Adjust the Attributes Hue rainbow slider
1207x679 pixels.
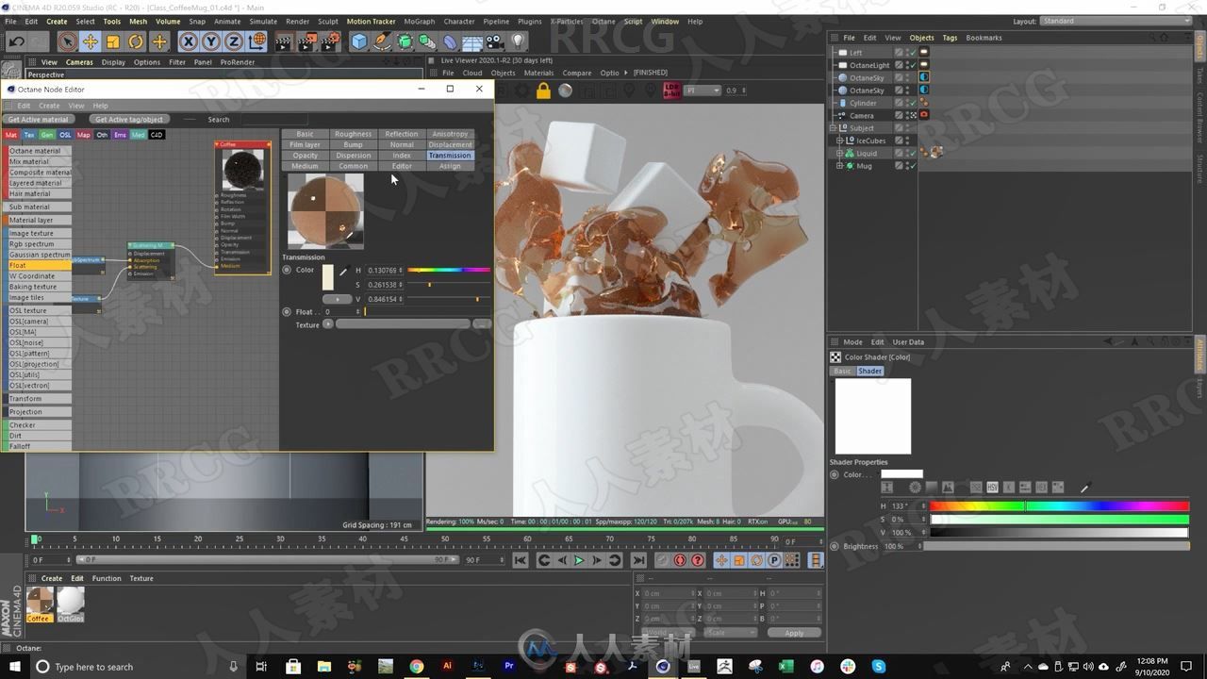pos(1060,506)
